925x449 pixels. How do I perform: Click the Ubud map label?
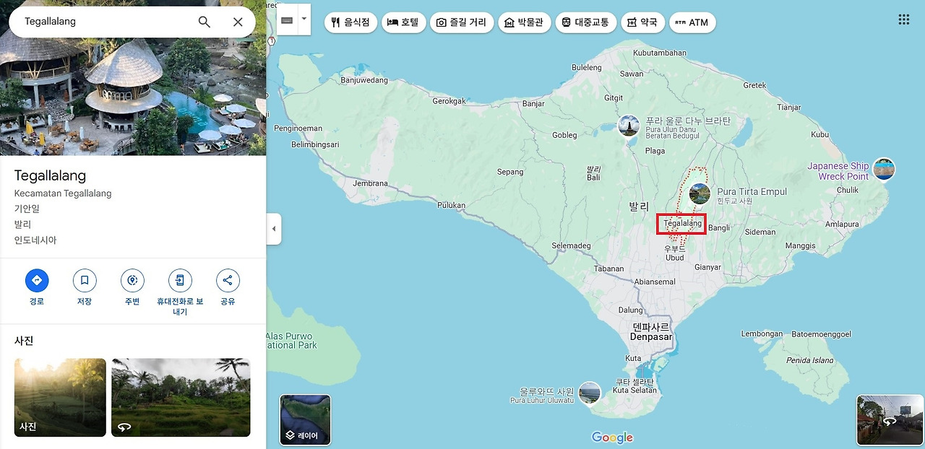tap(674, 258)
